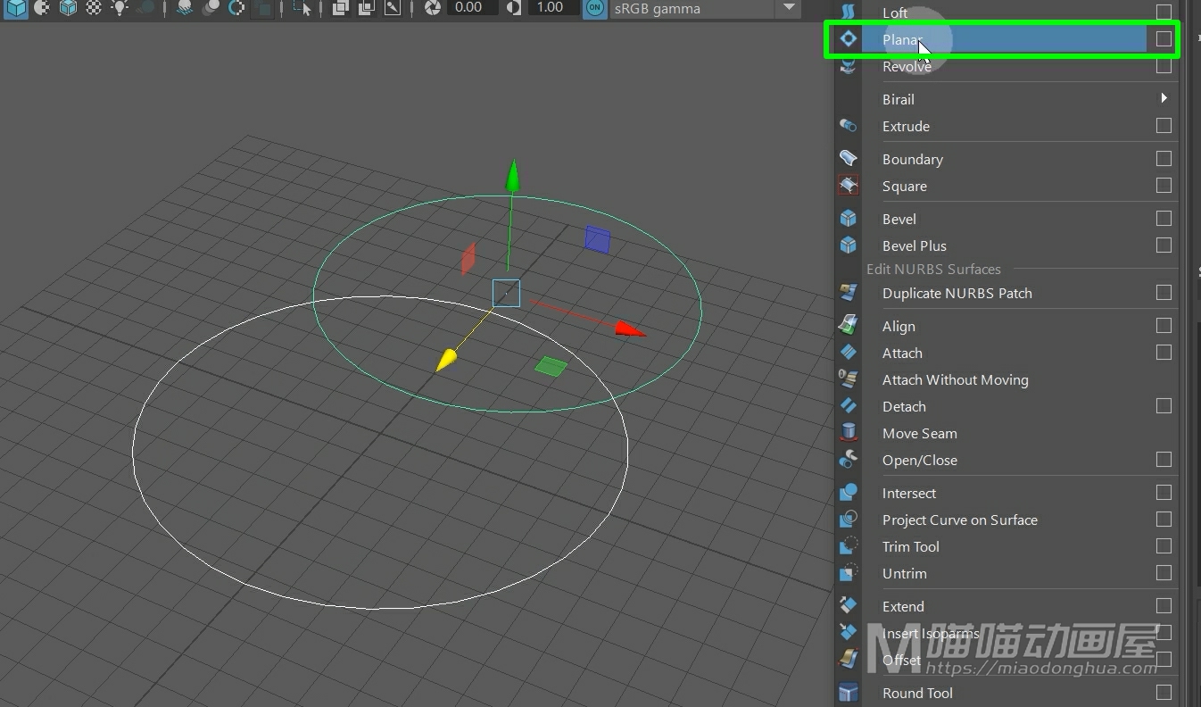Click the exposure value field showing 0.00
The image size is (1201, 707).
click(471, 7)
